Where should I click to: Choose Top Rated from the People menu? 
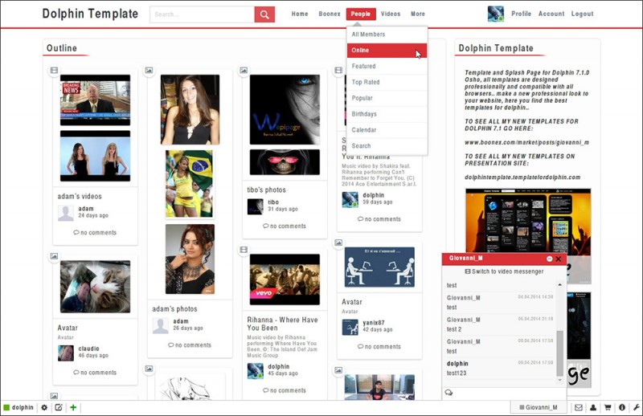387,83
